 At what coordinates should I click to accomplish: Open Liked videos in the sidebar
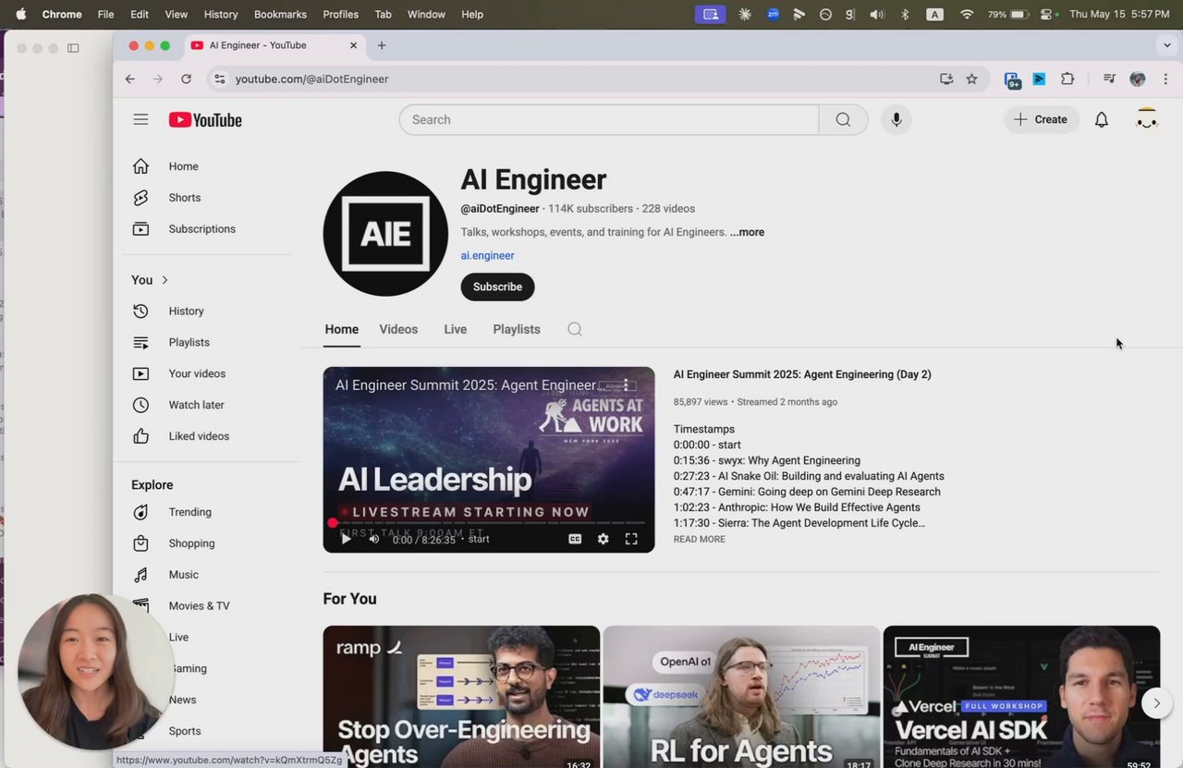tap(199, 436)
